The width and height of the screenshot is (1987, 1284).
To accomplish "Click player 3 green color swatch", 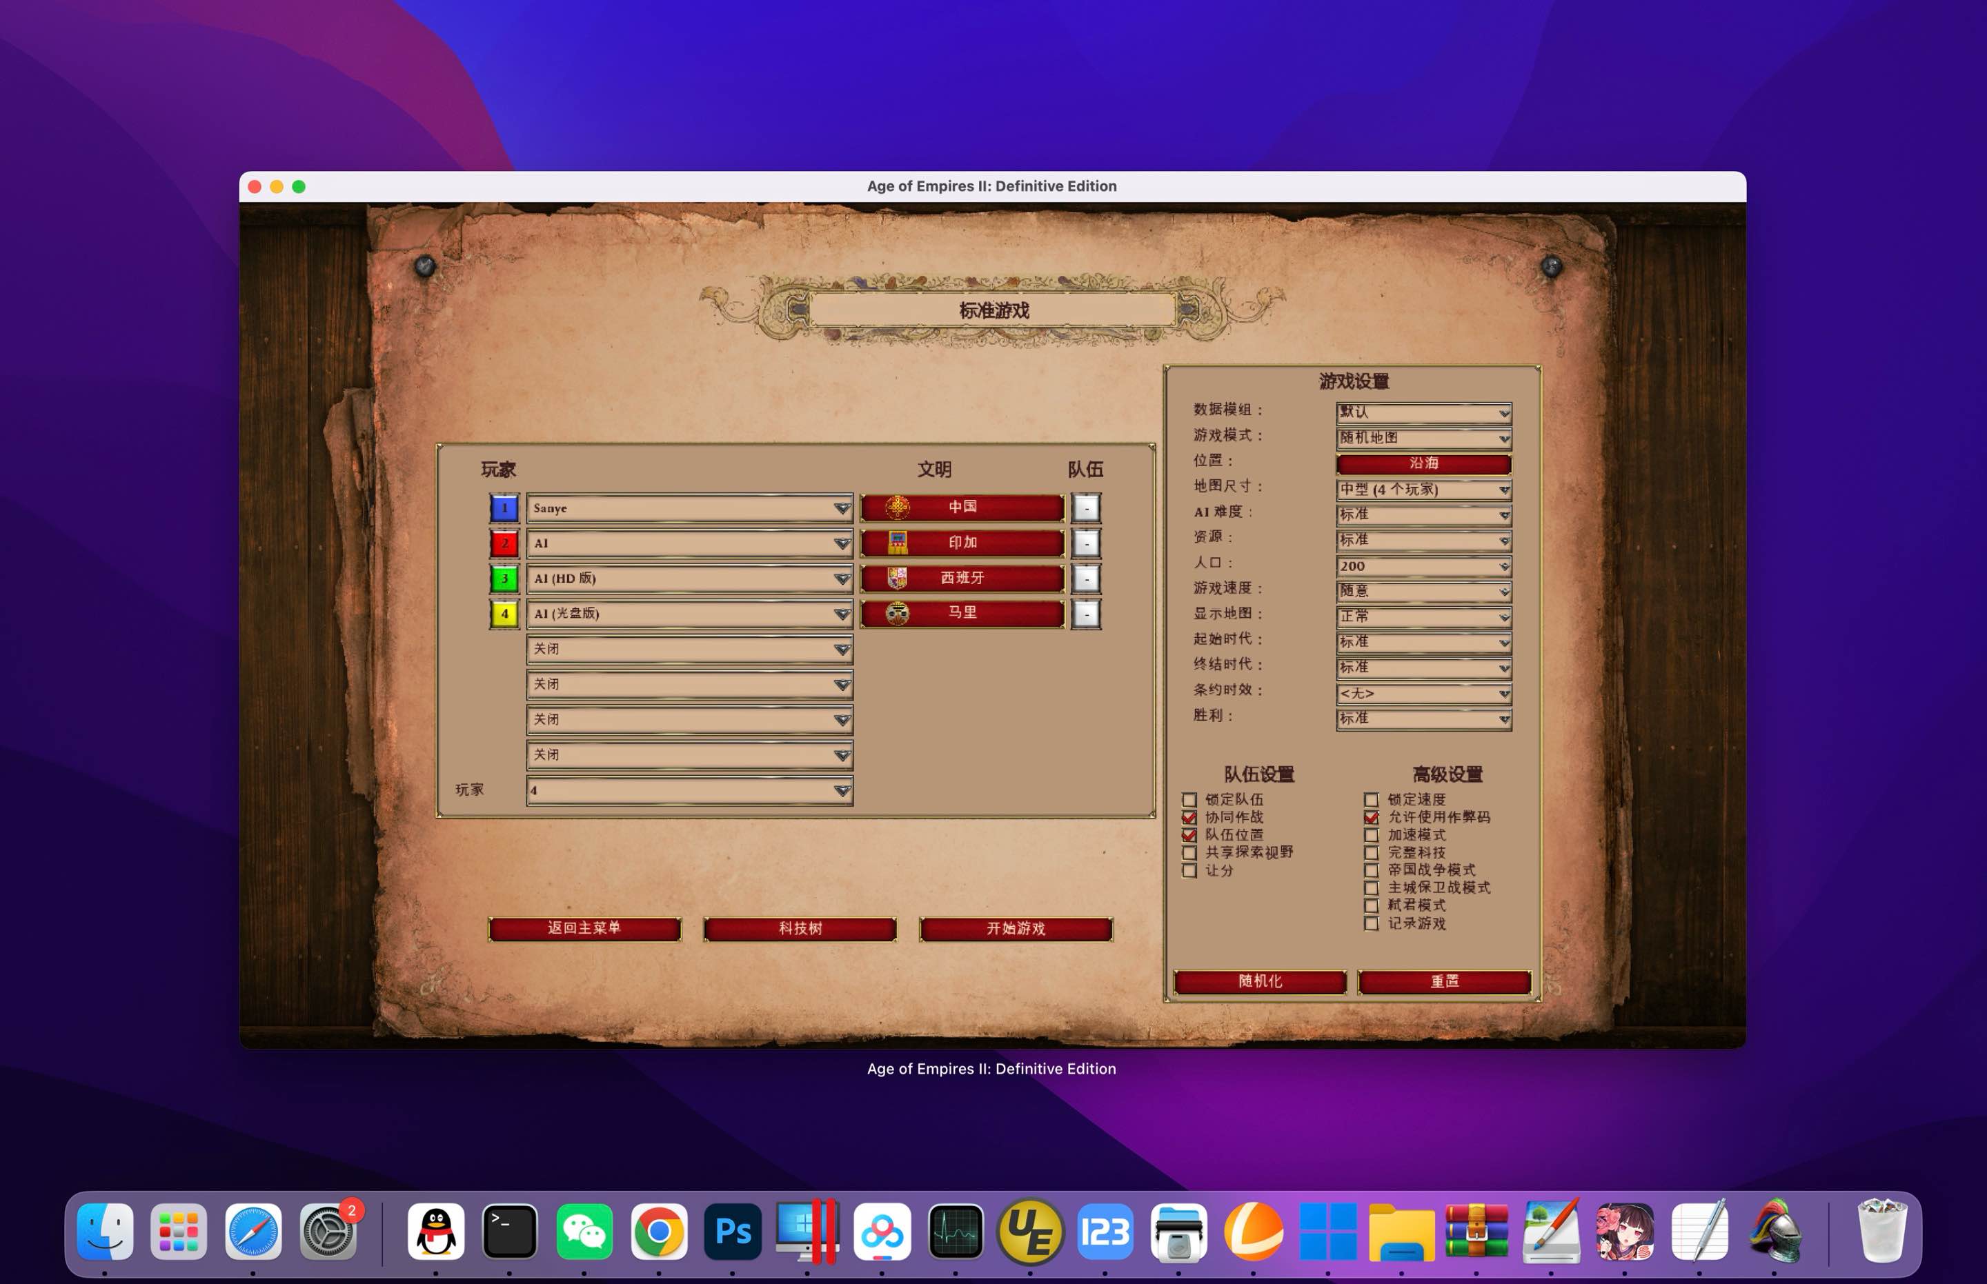I will click(504, 579).
